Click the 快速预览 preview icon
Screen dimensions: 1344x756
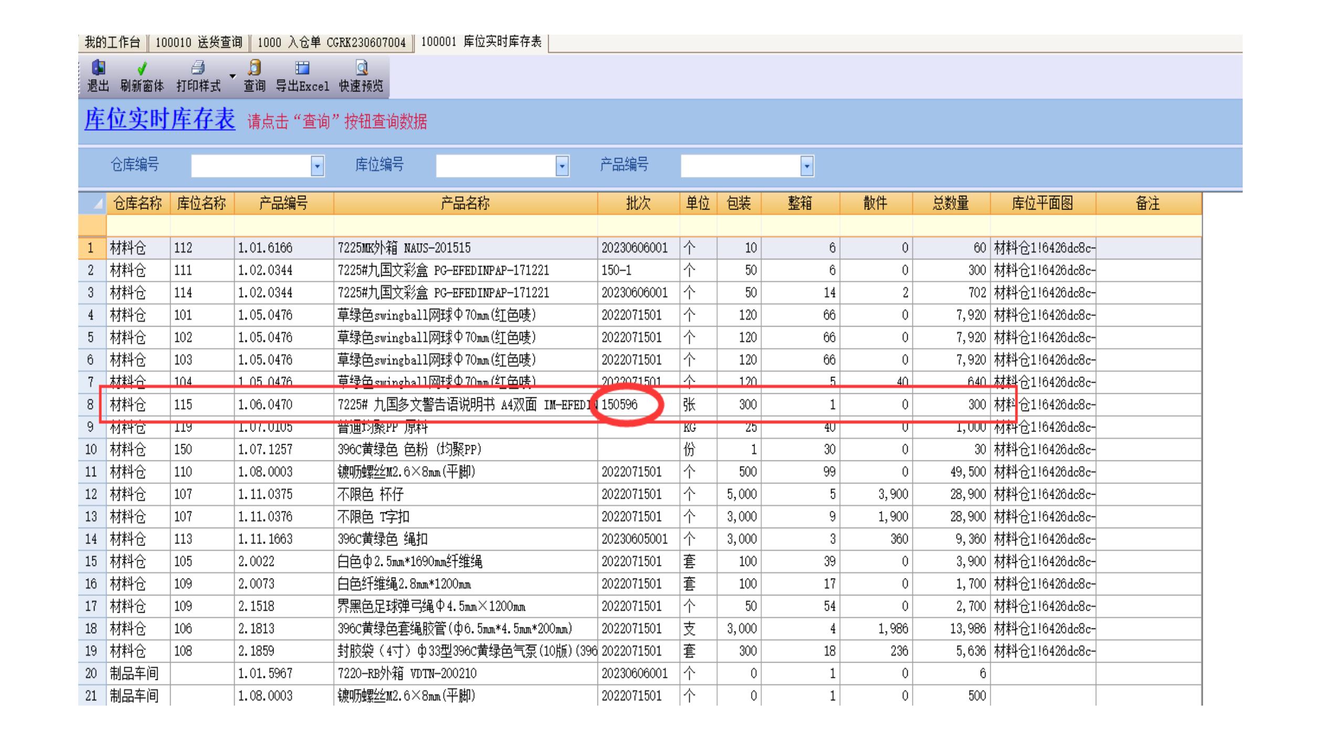[x=361, y=67]
